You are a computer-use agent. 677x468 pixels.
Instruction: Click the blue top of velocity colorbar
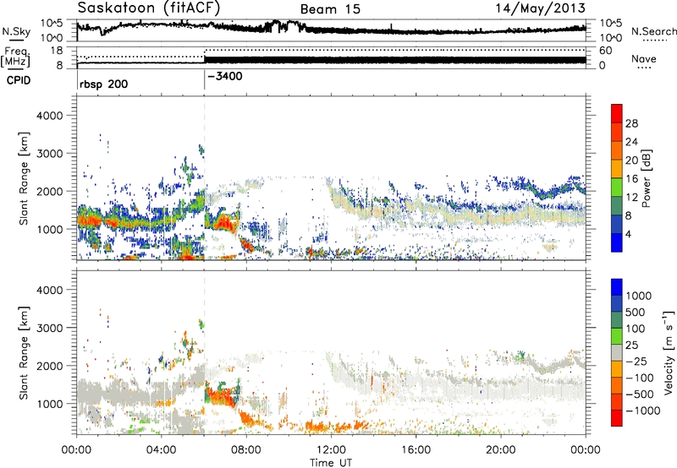pyautogui.click(x=617, y=287)
